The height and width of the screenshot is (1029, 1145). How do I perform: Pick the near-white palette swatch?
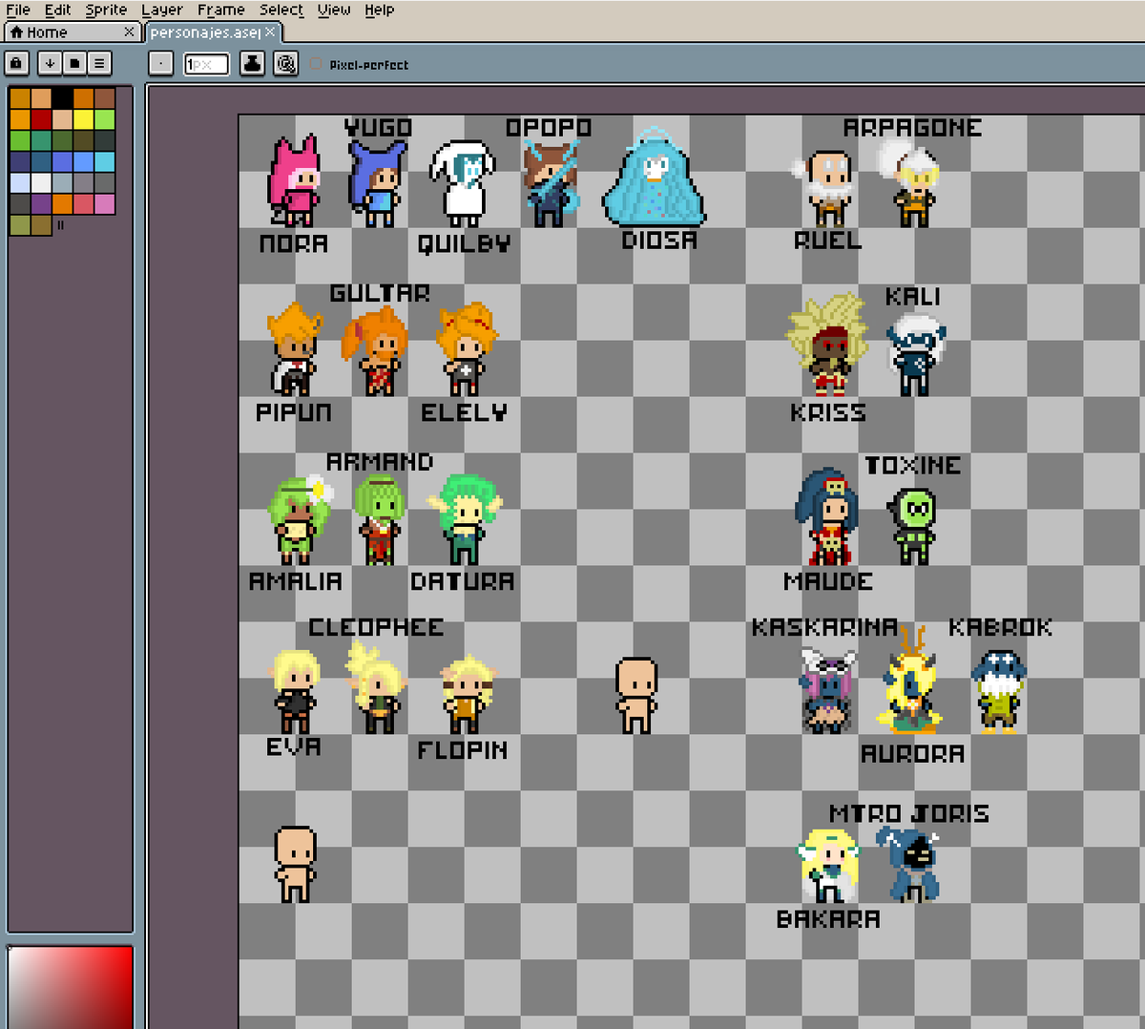[x=41, y=182]
